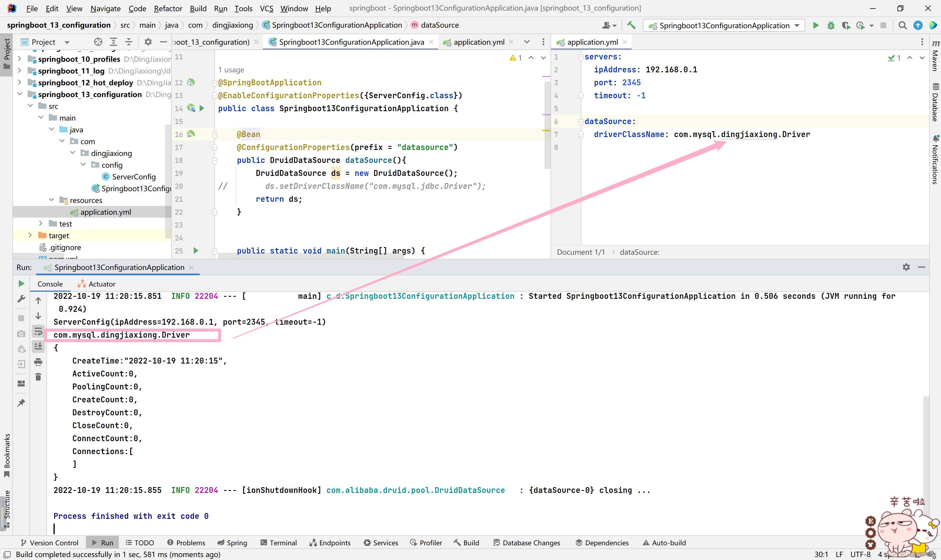Click bean gutter icon on line 16
The height and width of the screenshot is (560, 941).
191,134
